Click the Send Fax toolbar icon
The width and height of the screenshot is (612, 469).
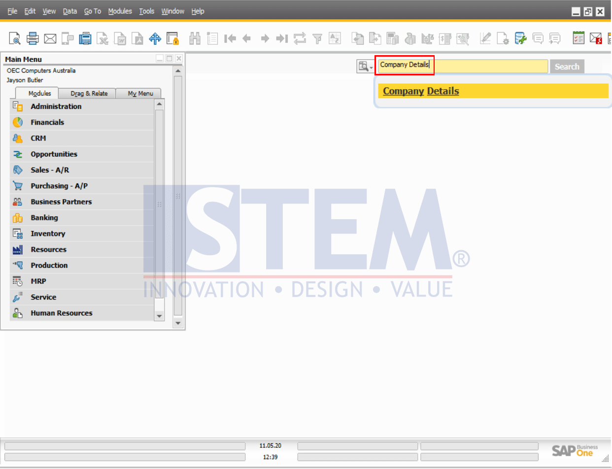(85, 38)
